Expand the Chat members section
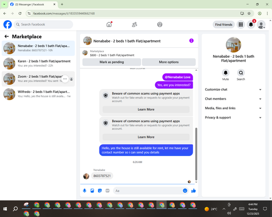 233,99
